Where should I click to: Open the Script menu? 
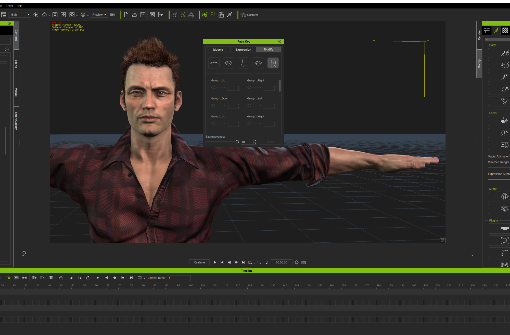coord(9,6)
